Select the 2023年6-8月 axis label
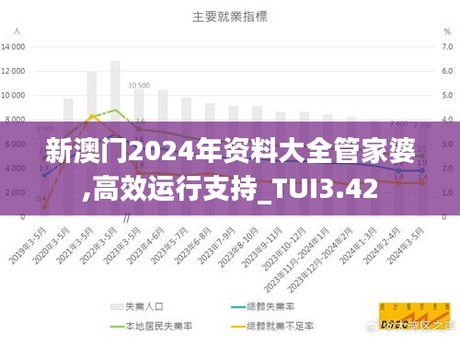The image size is (460, 337). tap(193, 246)
